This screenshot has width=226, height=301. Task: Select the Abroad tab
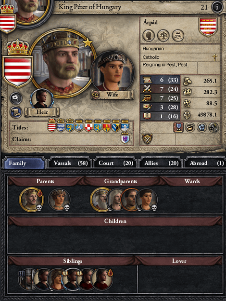[204, 163]
